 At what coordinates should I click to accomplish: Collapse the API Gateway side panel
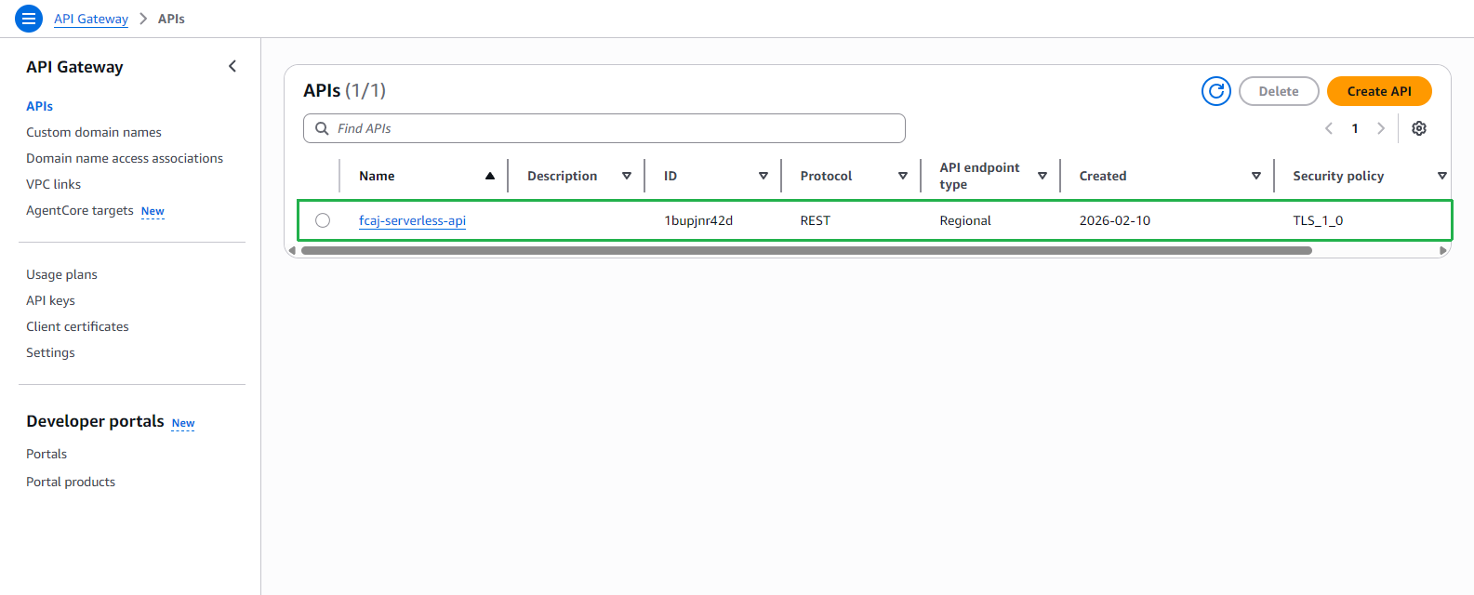232,66
